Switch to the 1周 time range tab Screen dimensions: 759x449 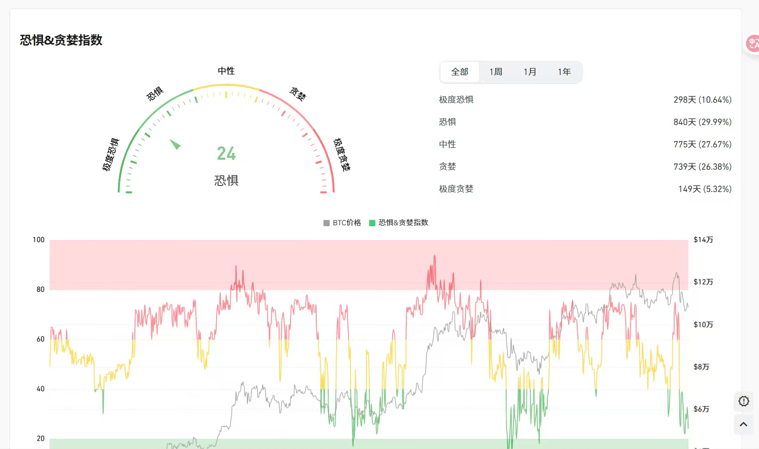496,72
